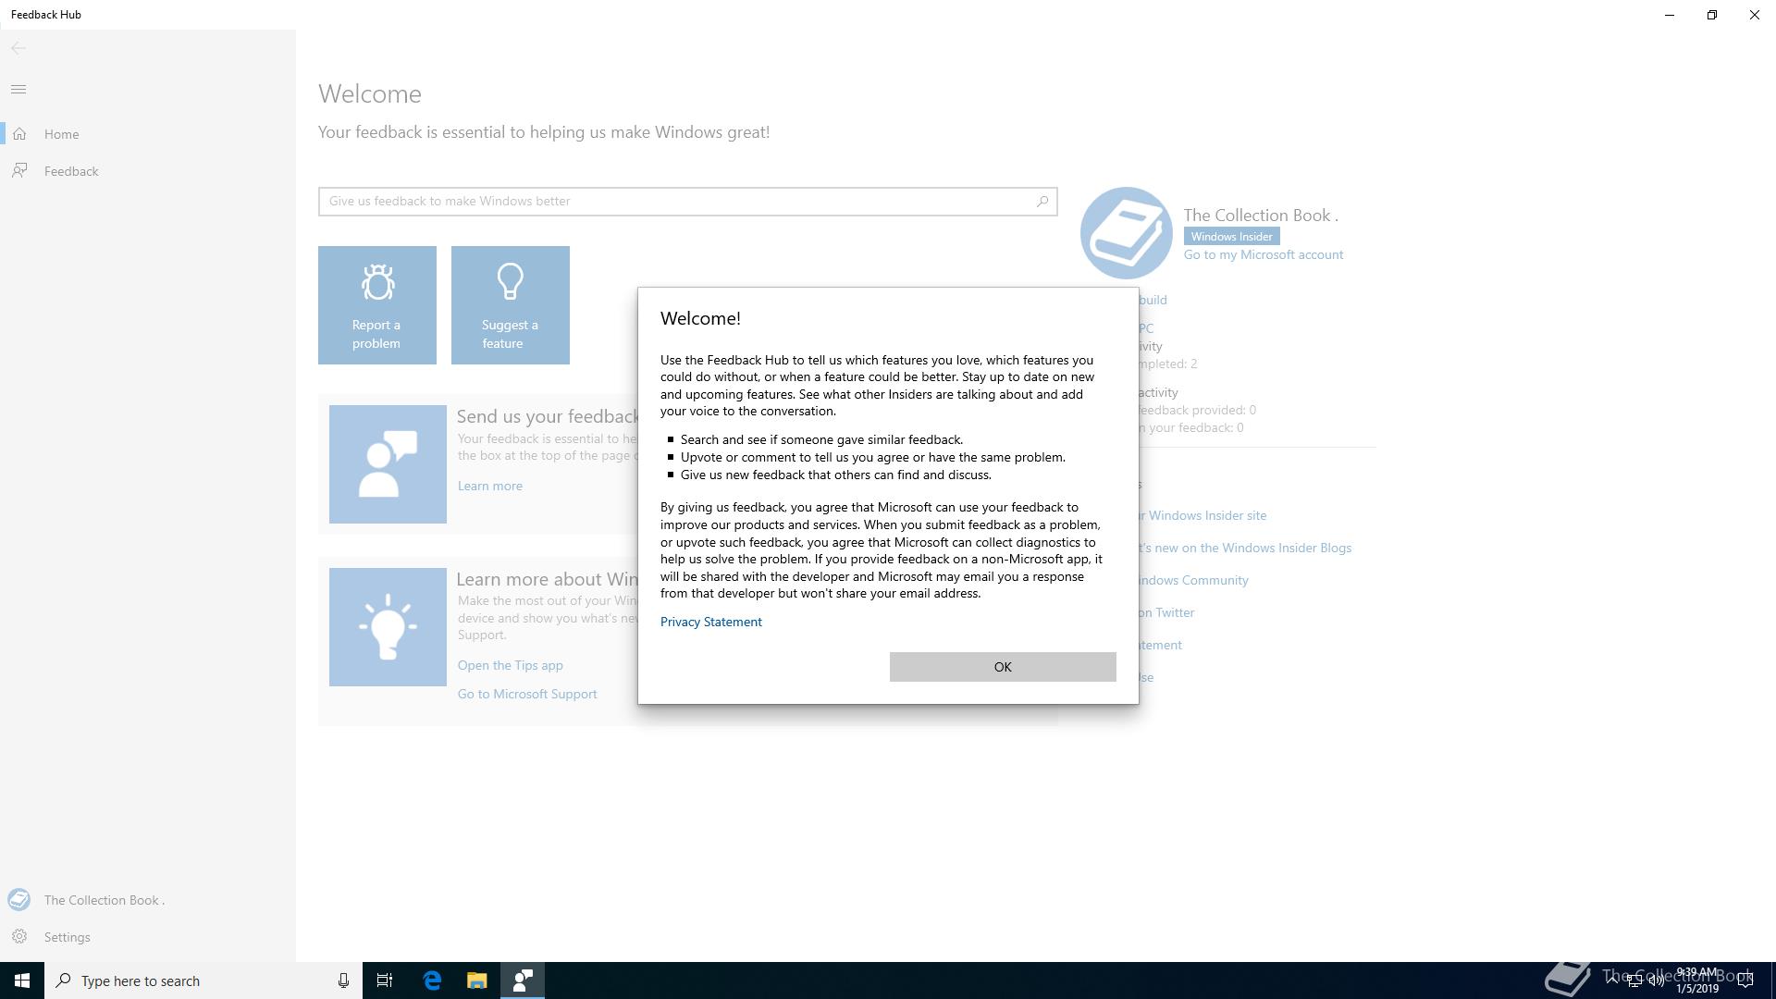Click the back arrow in Feedback Hub
Viewport: 1776px width, 999px height.
pos(18,48)
